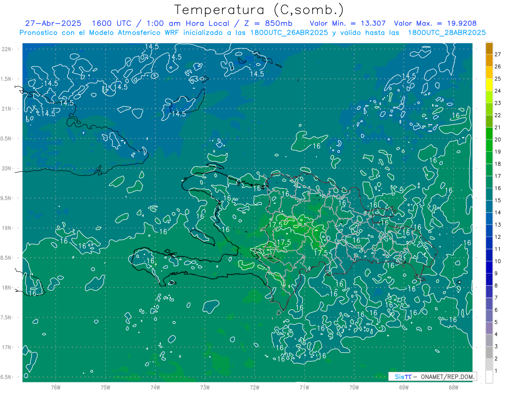Screen dimensions: 509x393
Task: Click the "70W" longitude label
Action: coord(354,387)
